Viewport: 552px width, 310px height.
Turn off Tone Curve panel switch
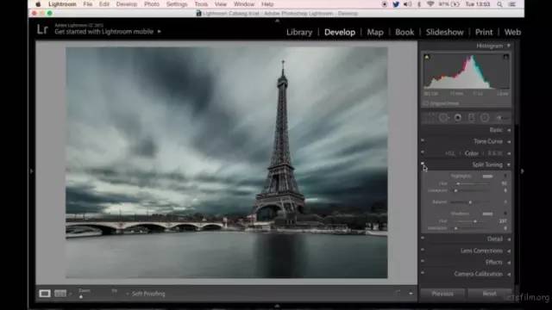click(423, 140)
